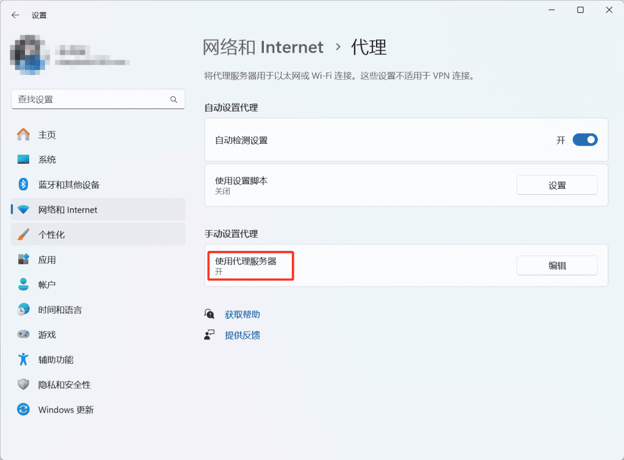Click the Personalization (个性化) paintbrush icon
Screen dimensions: 624x460
(23, 235)
